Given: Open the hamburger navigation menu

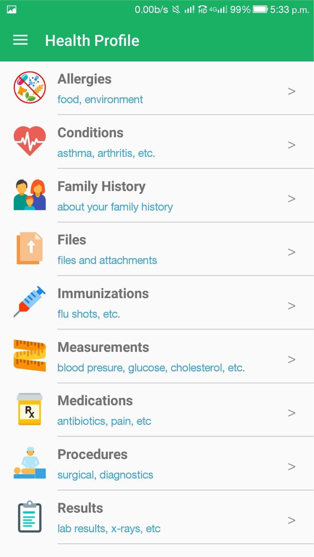Looking at the screenshot, I should [x=20, y=40].
